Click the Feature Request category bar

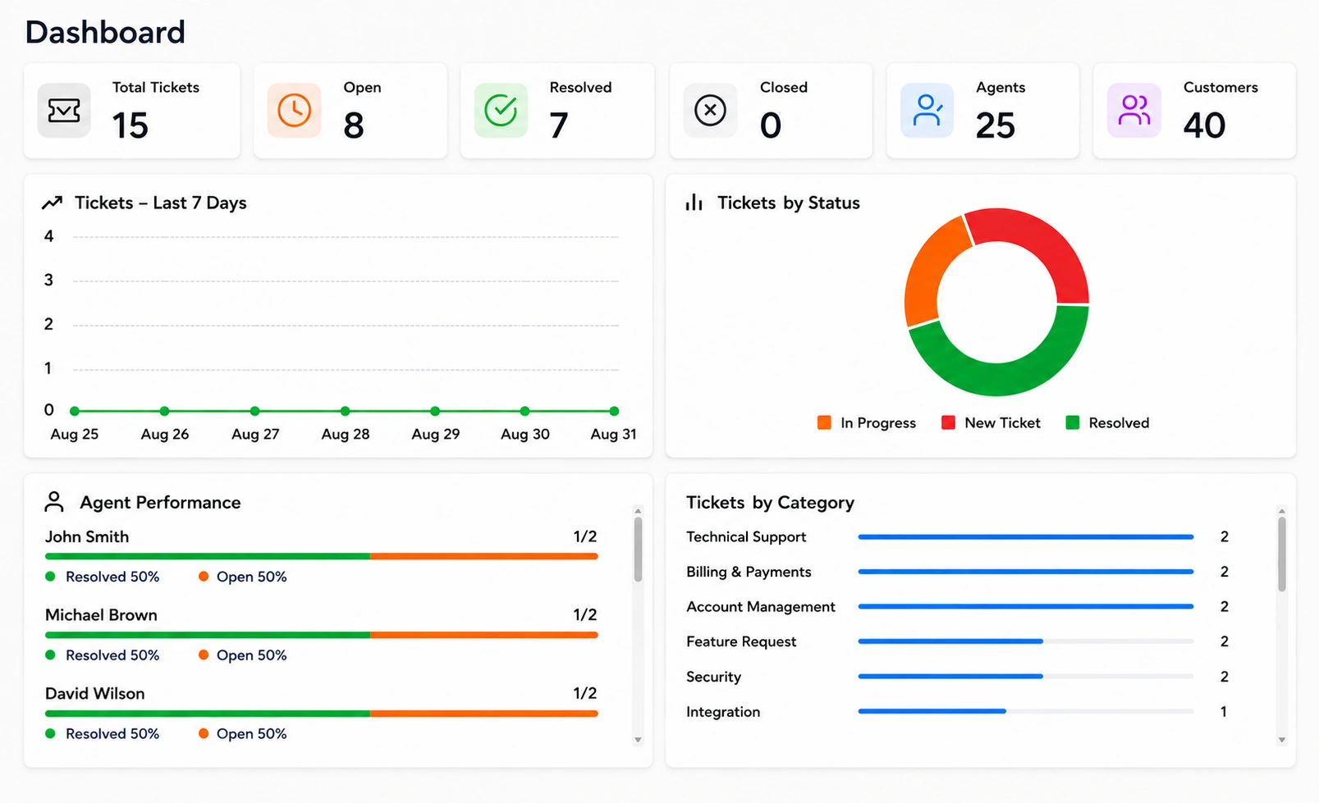coord(1026,641)
